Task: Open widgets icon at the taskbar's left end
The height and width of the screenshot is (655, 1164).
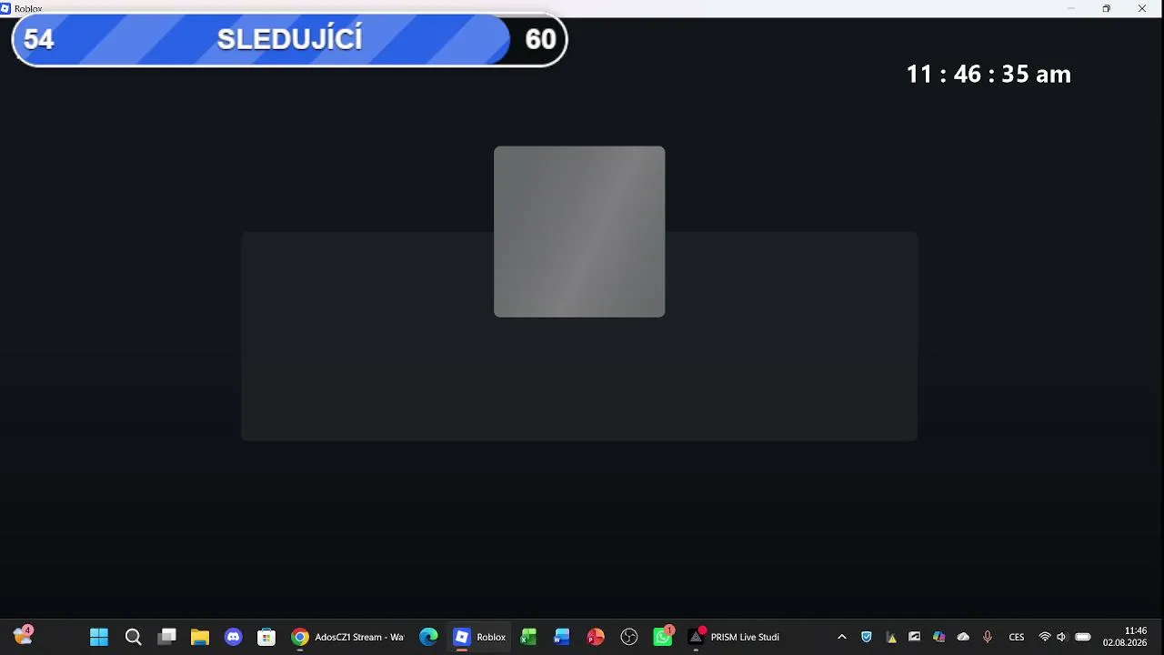Action: (x=23, y=636)
